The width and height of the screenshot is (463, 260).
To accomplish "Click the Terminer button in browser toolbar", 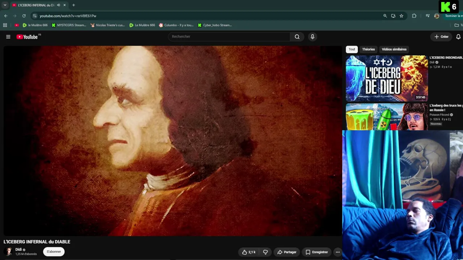I will pos(453,16).
